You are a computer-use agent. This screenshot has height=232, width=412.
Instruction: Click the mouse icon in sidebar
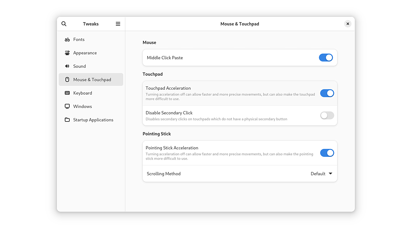click(x=67, y=80)
